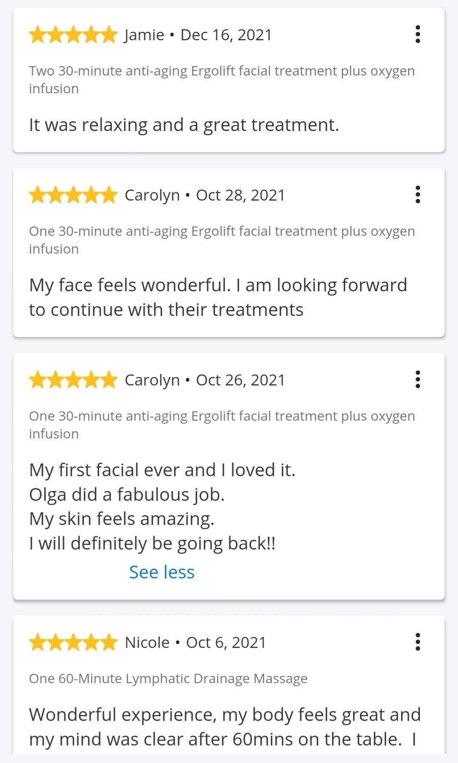Click the star rating on Carolyn's Oct 26 review
The height and width of the screenshot is (763, 458).
(x=73, y=380)
